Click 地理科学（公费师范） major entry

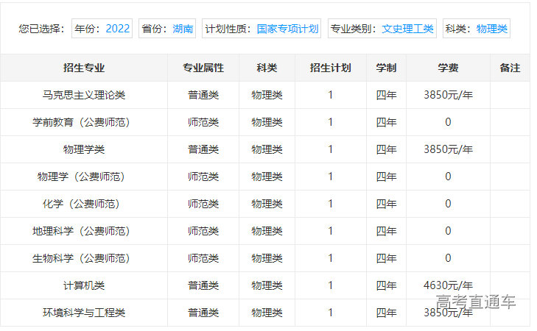click(84, 231)
